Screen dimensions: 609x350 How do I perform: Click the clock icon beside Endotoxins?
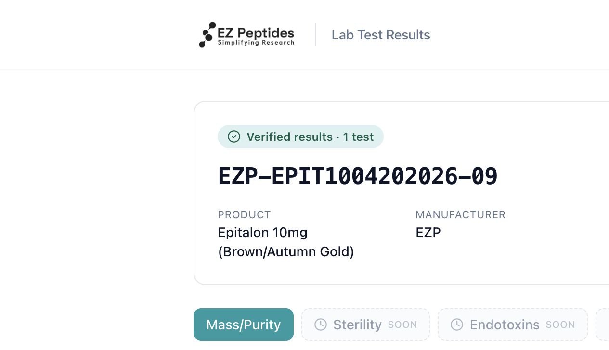[x=457, y=325]
